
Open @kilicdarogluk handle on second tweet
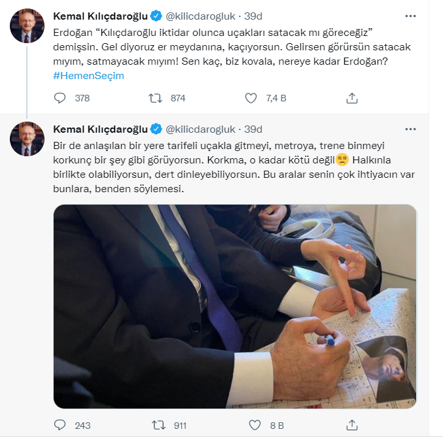[x=200, y=129]
